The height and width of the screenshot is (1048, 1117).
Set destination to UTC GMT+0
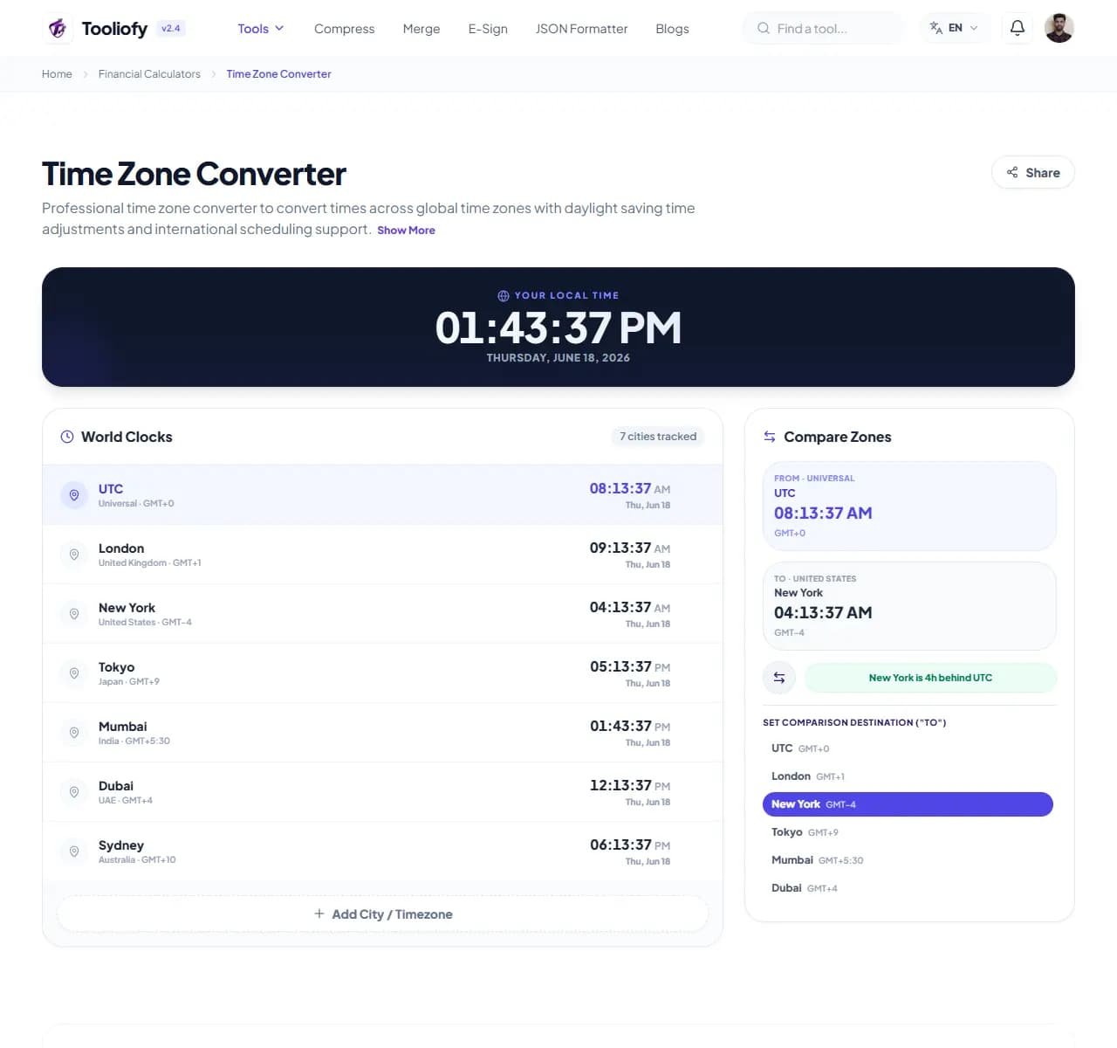[x=908, y=748]
